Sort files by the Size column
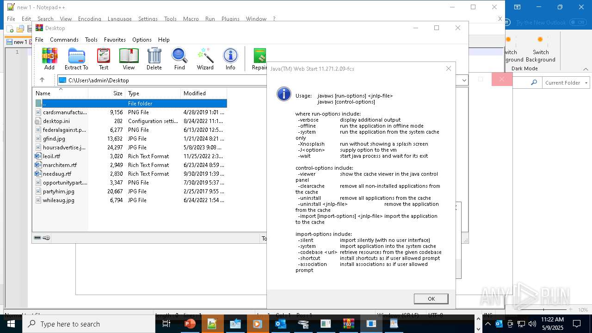This screenshot has width=592, height=333. (x=107, y=93)
